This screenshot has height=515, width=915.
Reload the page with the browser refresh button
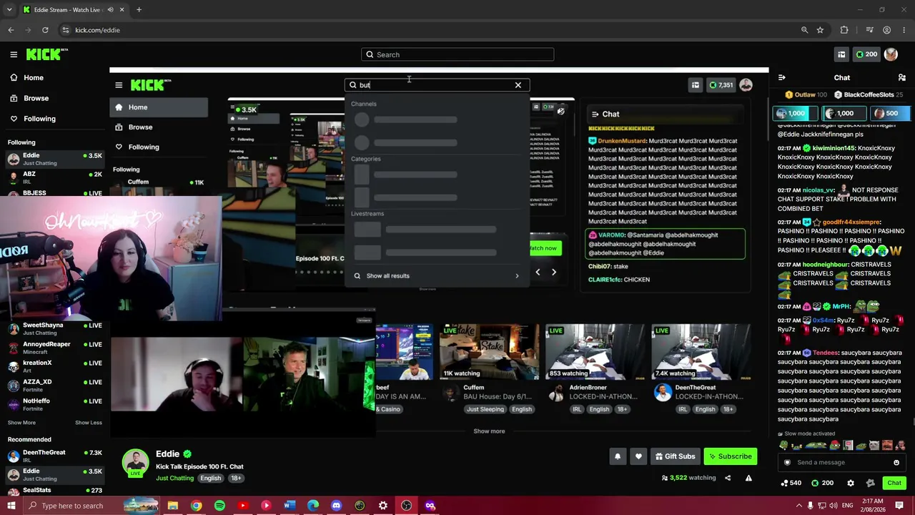45,30
